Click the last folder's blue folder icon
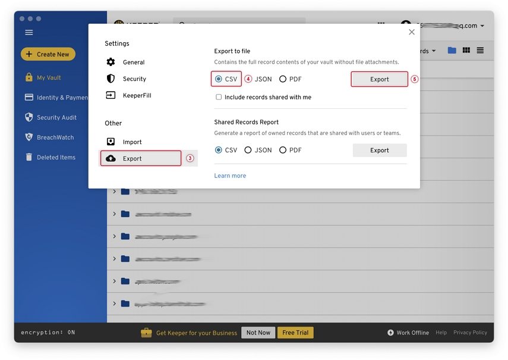 tap(125, 303)
